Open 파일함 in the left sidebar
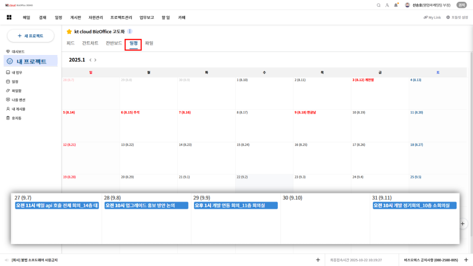 15,91
